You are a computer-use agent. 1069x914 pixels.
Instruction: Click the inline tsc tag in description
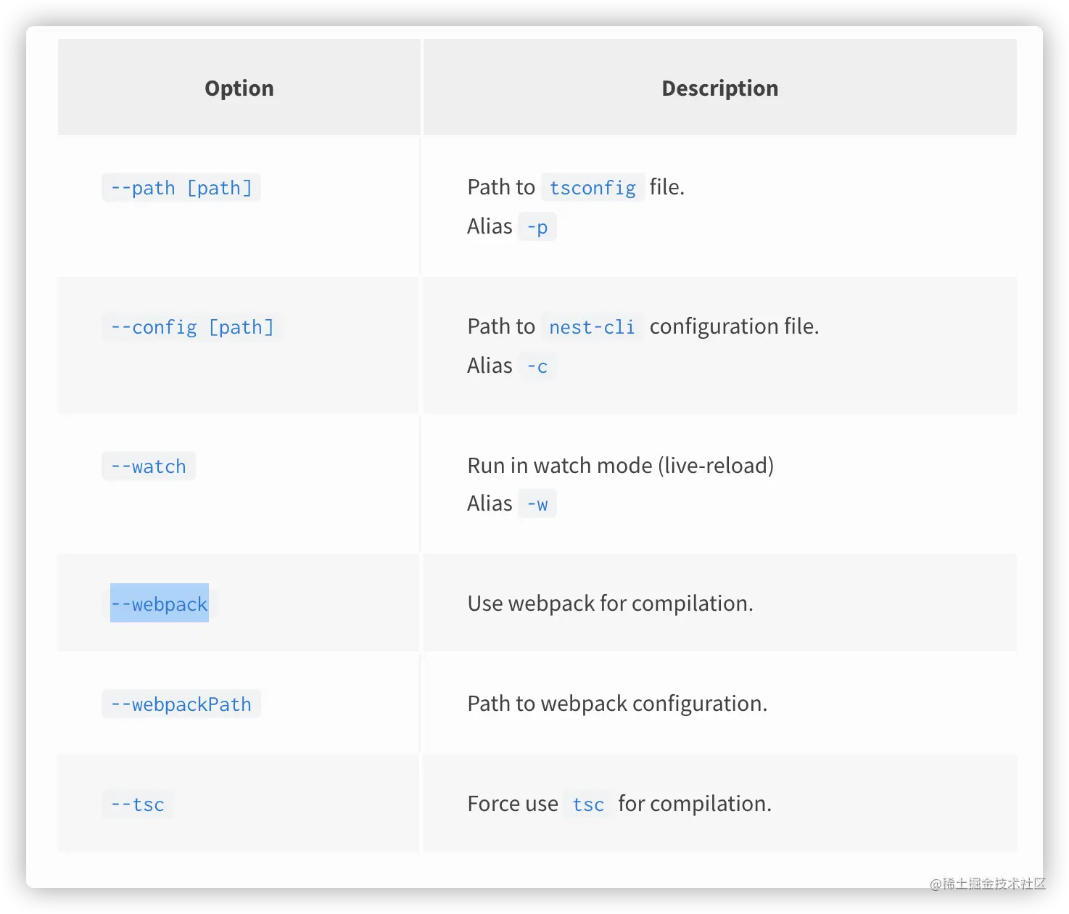pyautogui.click(x=588, y=804)
